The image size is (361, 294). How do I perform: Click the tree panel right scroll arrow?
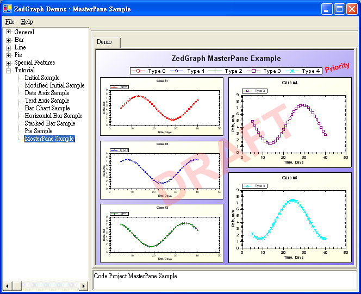(83, 286)
